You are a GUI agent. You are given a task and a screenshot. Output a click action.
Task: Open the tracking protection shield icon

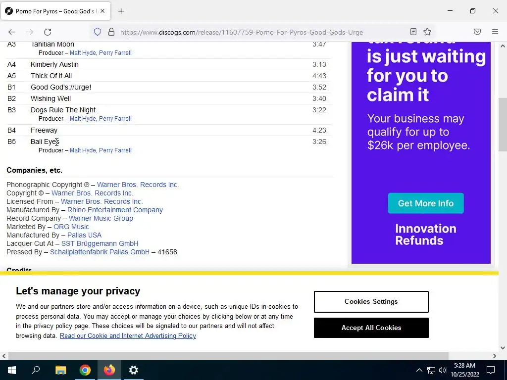(x=98, y=32)
